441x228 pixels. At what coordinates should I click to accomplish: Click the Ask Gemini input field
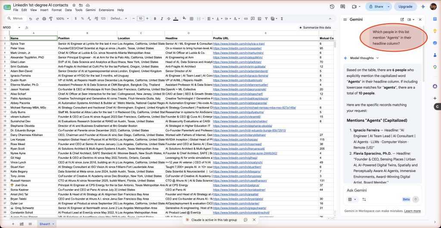click(382, 190)
